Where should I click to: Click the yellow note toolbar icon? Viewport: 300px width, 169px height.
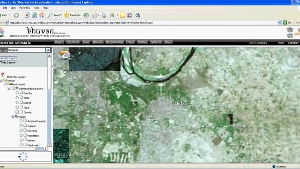click(122, 15)
